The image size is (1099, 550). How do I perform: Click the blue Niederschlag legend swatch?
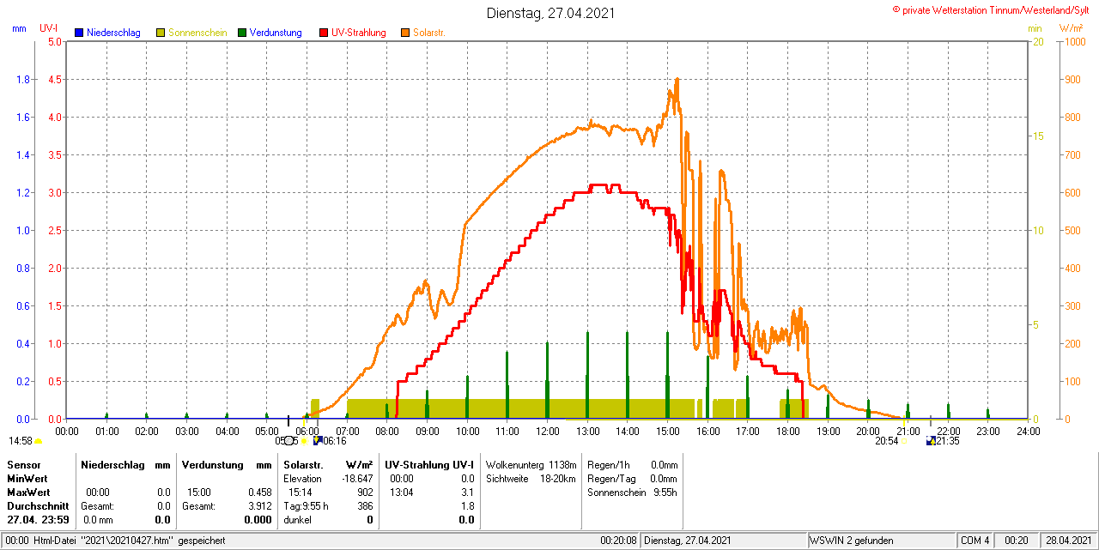(79, 33)
